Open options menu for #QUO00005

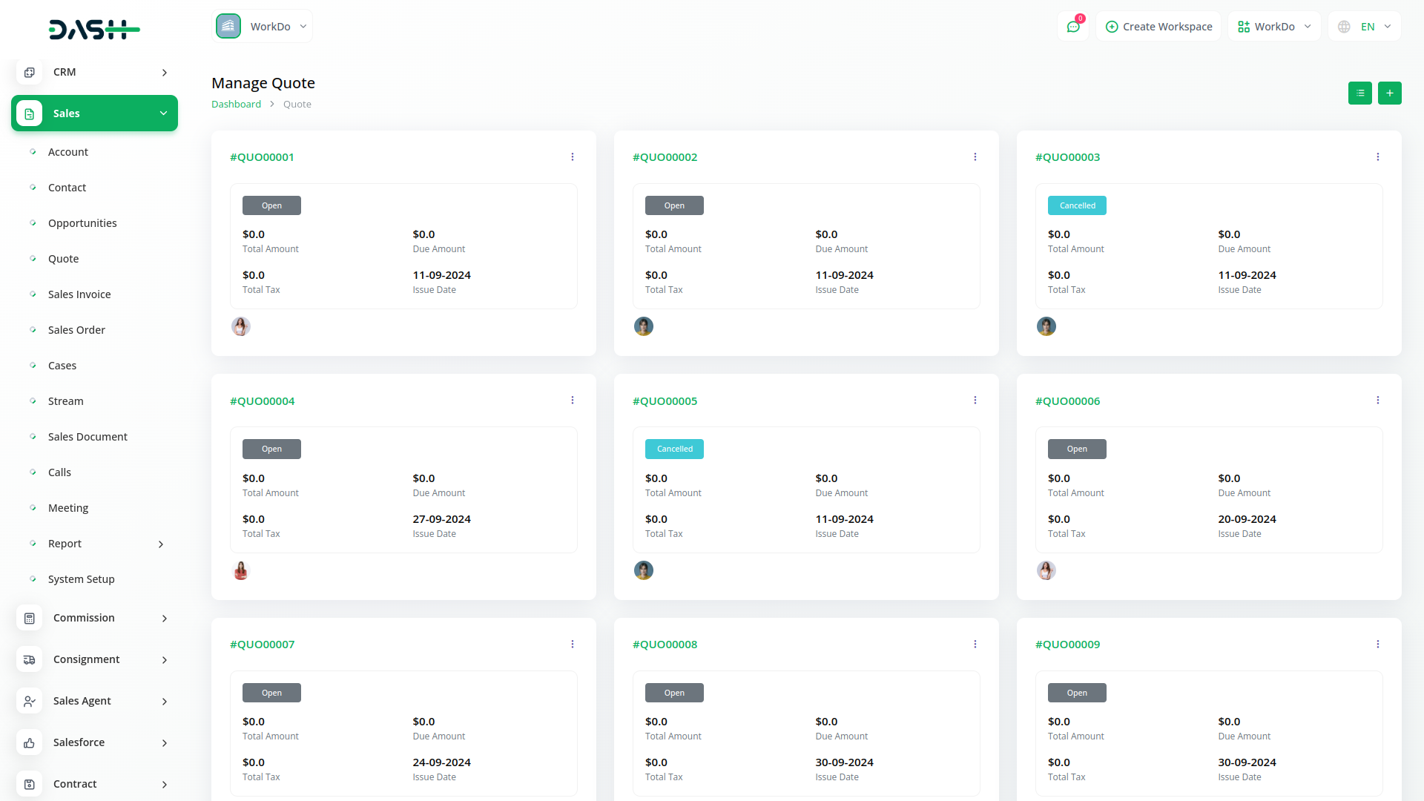click(x=975, y=400)
